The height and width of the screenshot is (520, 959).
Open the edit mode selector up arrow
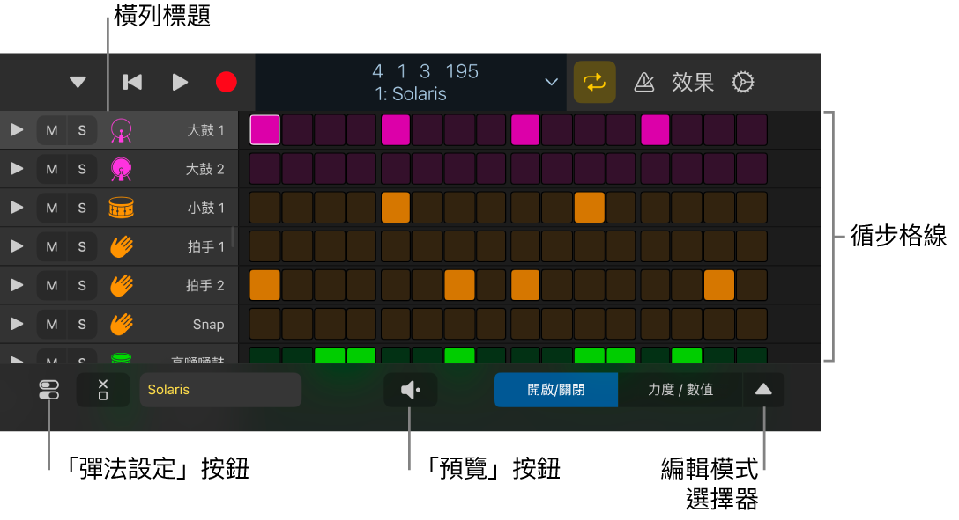763,390
